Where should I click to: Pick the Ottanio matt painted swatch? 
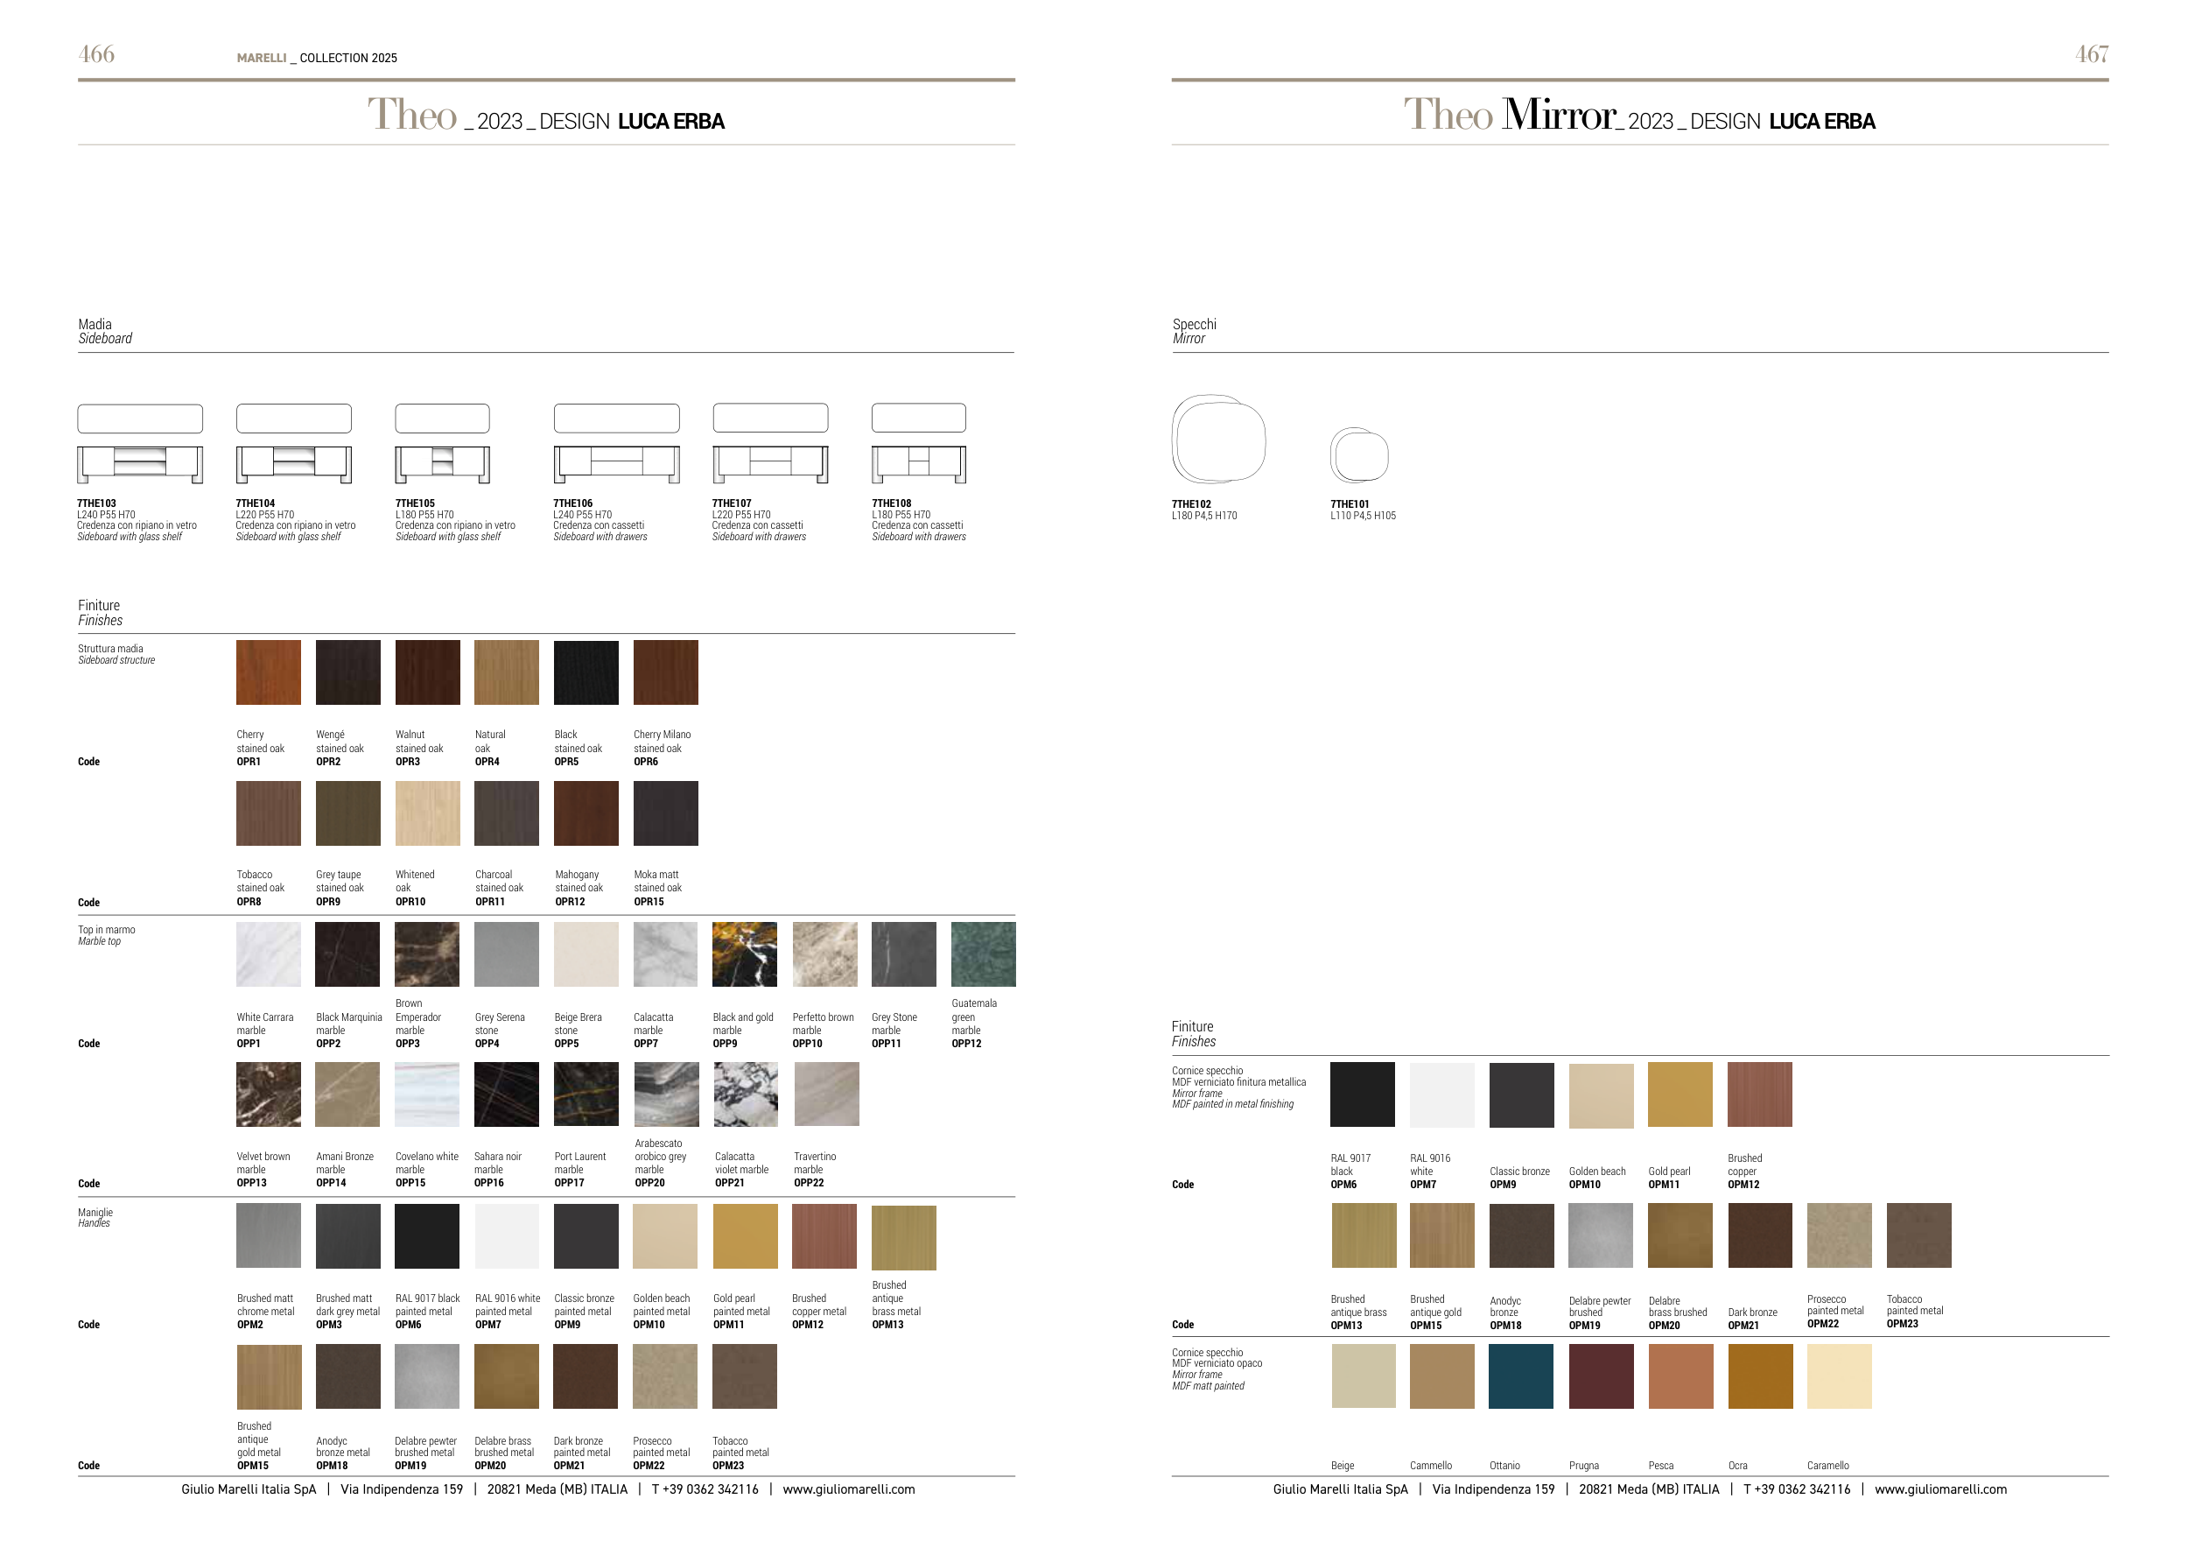(1520, 1376)
